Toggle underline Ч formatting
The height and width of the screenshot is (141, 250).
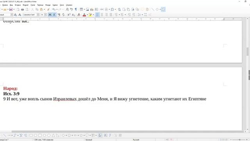59,15
